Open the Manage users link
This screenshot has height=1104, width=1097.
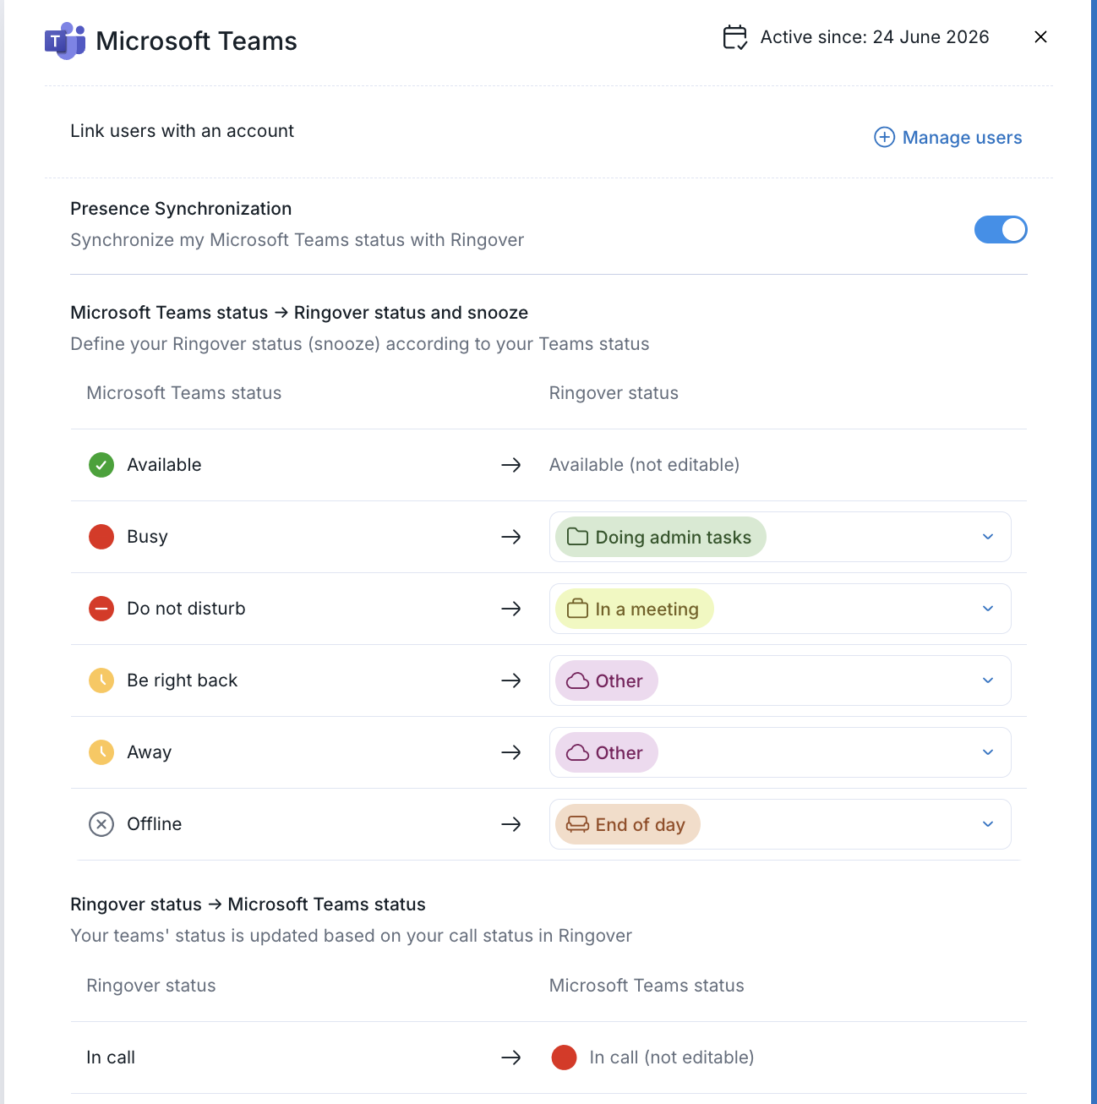(x=948, y=137)
